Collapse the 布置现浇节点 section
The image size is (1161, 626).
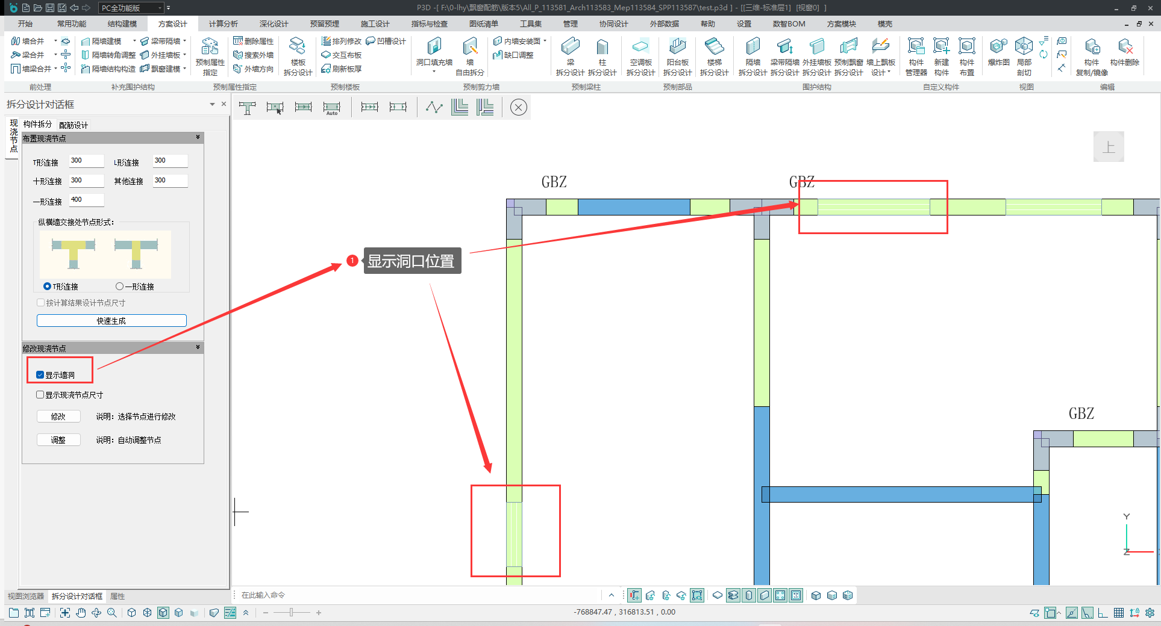(198, 138)
